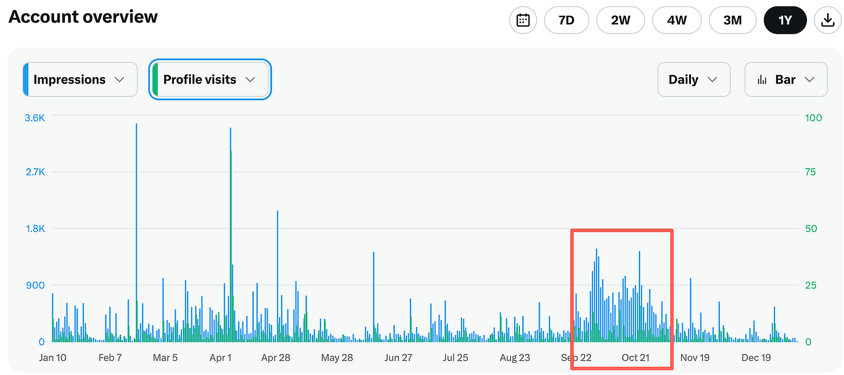
Task: Click the Apr 28 date label
Action: coord(276,358)
